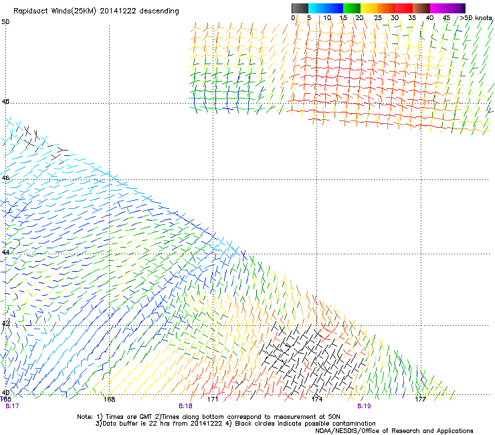This screenshot has height=435, width=495.
Task: Click the purple 8:19 time label
Action: coord(364,406)
